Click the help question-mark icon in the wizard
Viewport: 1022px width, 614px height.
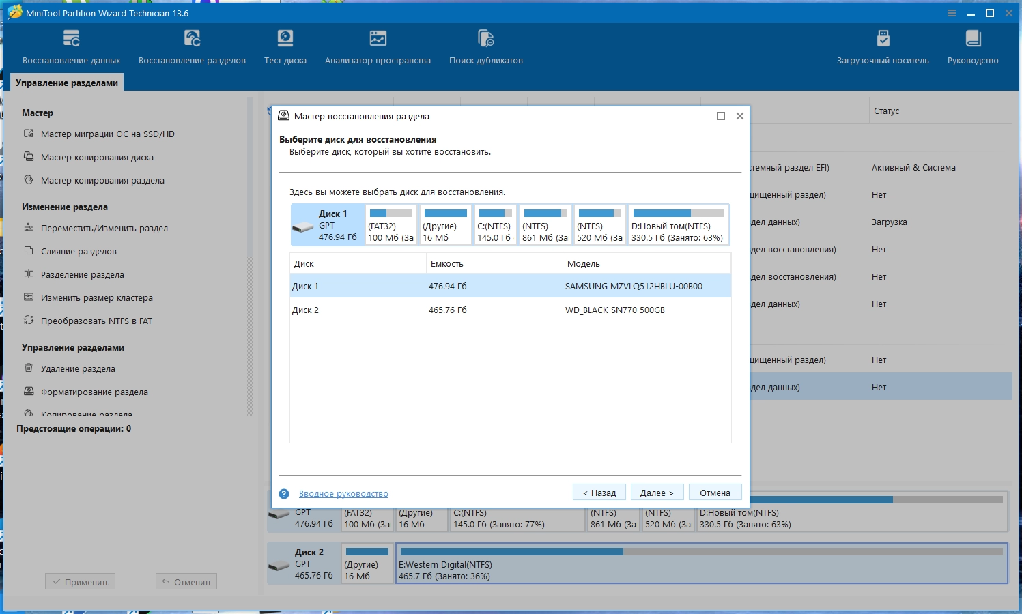click(x=284, y=494)
